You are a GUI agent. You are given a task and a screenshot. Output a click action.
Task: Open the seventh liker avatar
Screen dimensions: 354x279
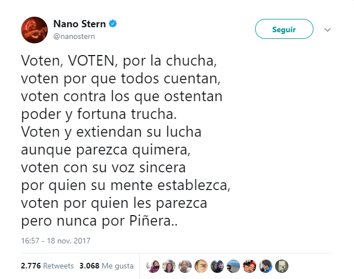[250, 266]
